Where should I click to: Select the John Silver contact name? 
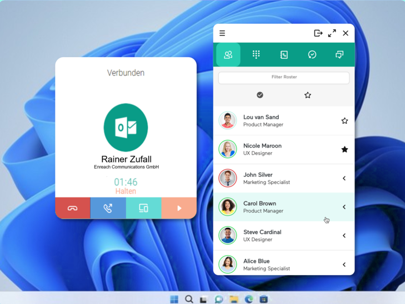pos(258,175)
